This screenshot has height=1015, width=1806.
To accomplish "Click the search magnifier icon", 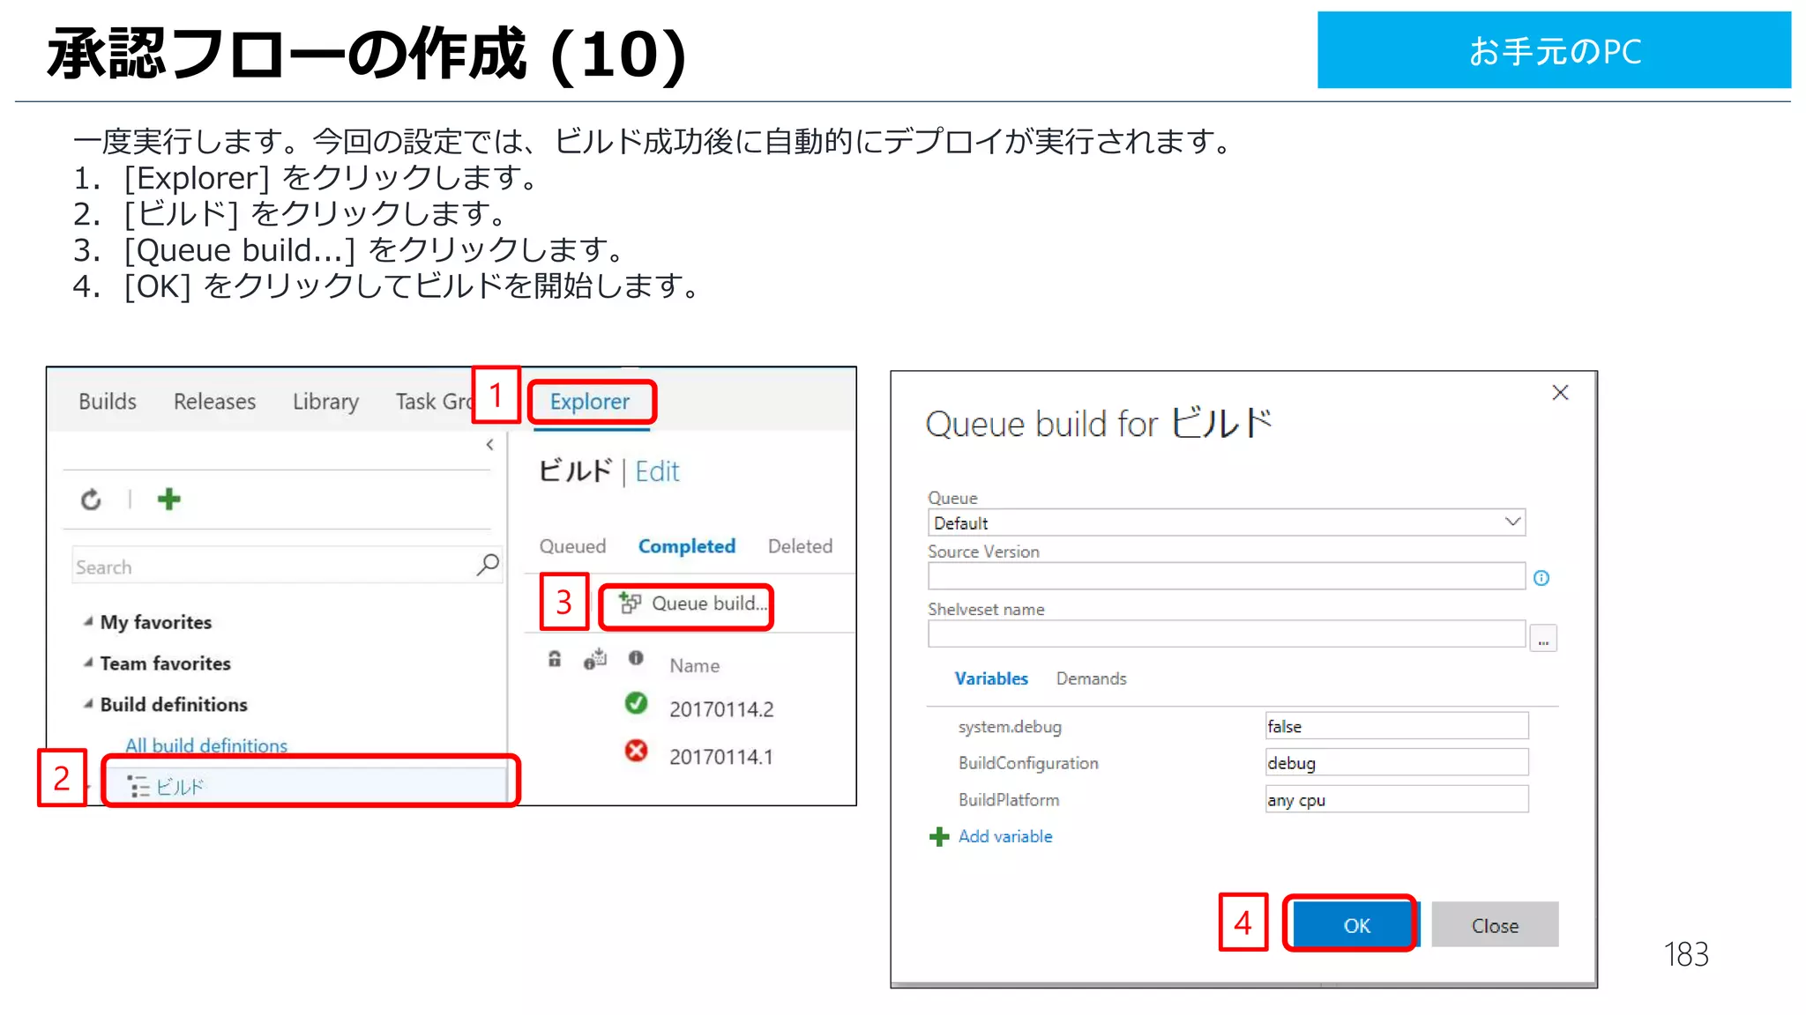I will pos(488,565).
